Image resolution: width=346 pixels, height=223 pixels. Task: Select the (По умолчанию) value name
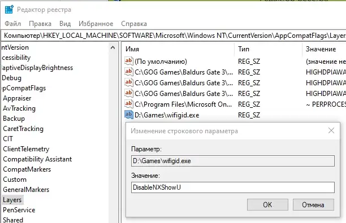click(161, 62)
